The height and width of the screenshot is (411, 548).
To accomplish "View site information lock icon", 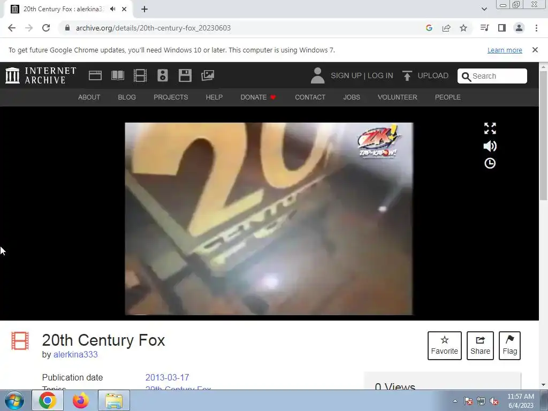I will 67,28.
